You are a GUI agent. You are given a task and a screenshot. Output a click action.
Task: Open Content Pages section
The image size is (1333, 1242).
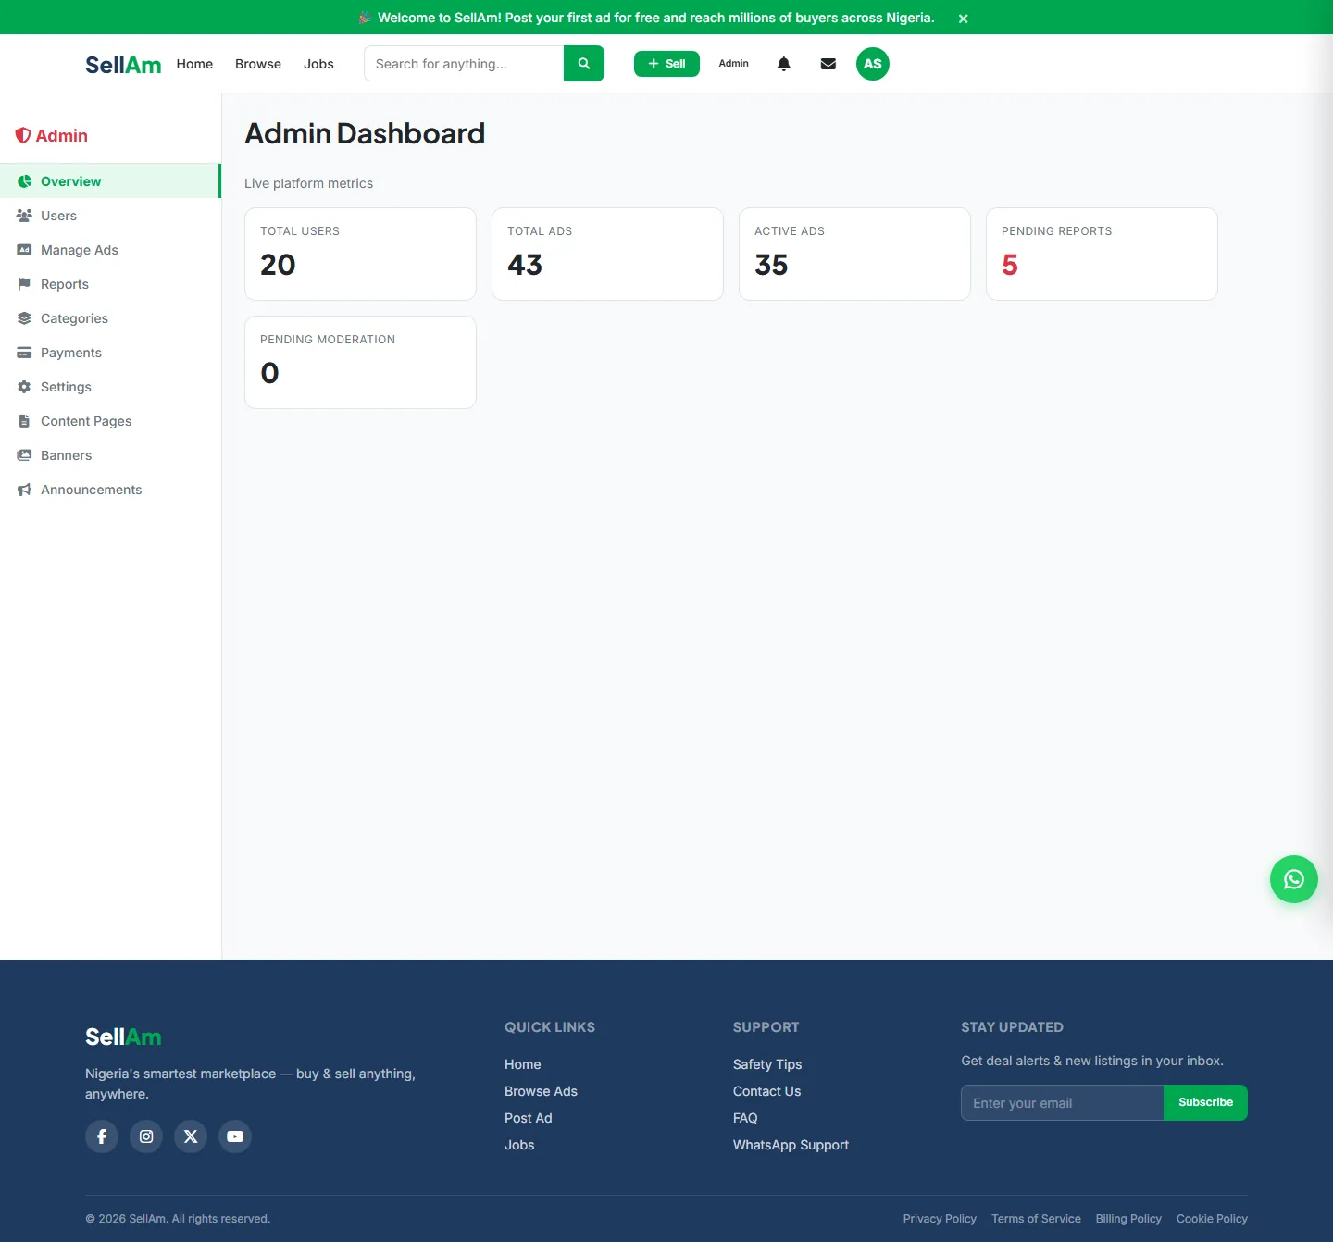click(110, 421)
